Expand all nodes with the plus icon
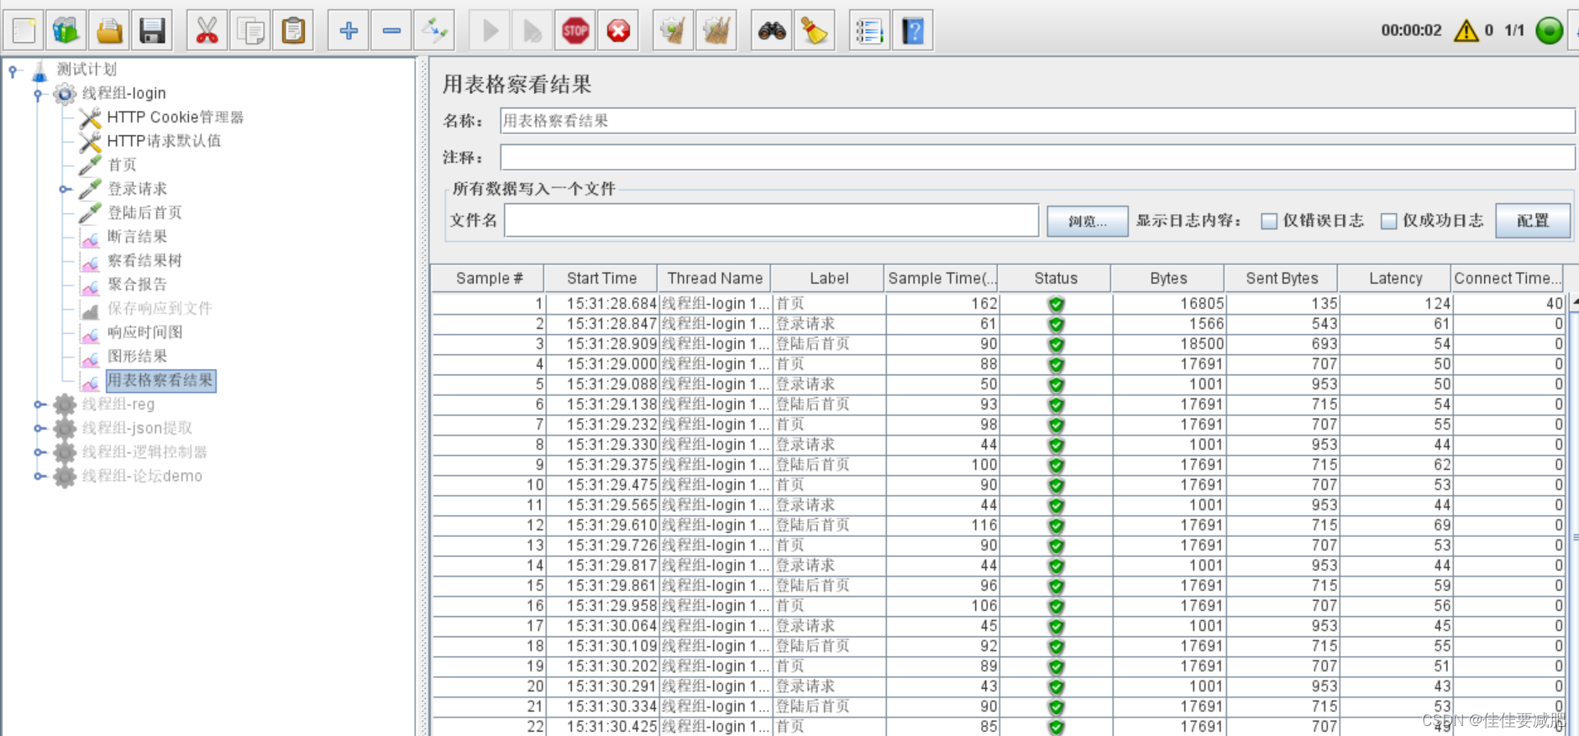 click(x=349, y=31)
